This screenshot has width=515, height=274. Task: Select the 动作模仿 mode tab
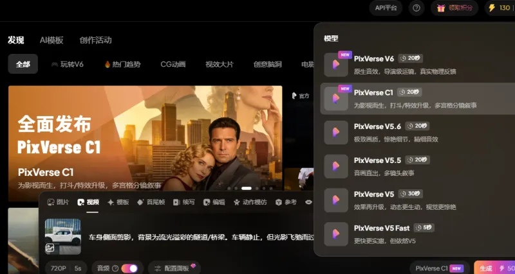pyautogui.click(x=250, y=202)
